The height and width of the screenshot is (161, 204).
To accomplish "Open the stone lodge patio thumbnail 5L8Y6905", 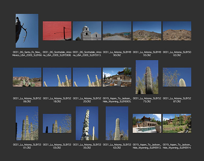I will point(117,77).
